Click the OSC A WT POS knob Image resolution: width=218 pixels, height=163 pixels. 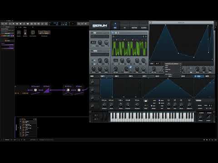pyautogui.click(x=115, y=69)
